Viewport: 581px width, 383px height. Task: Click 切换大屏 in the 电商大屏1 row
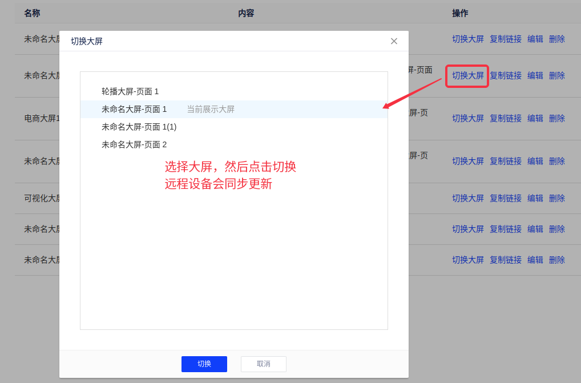[467, 118]
